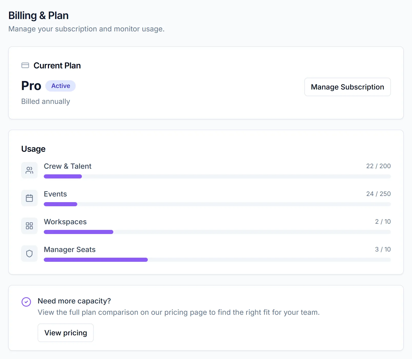
Task: Click the Manager Seats label
Action: pos(70,249)
